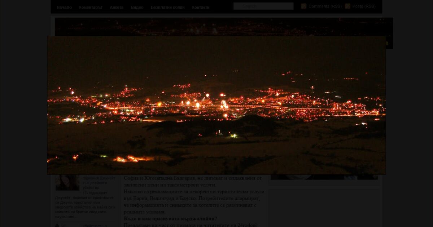This screenshot has width=433, height=227.
Task: Click the sidebar teaser text about Джунейт
Action: tap(86, 204)
